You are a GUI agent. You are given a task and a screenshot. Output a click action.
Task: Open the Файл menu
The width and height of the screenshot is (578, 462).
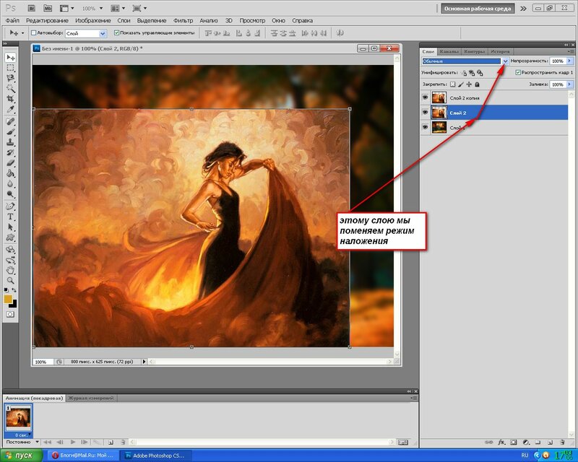pos(12,21)
